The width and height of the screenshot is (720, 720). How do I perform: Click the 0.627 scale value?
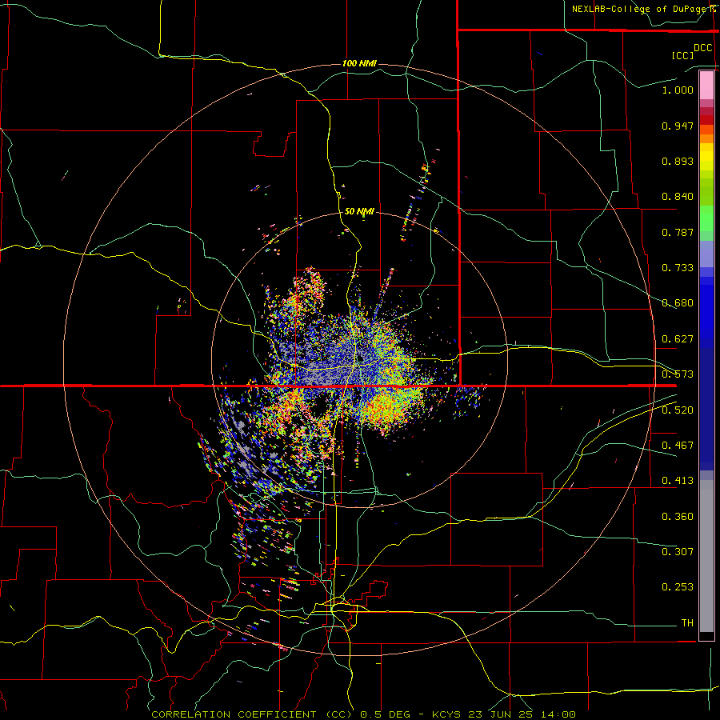pos(678,339)
